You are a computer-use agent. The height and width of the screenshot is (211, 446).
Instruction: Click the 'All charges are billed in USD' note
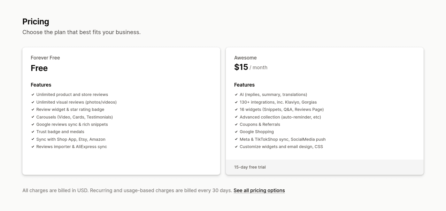(x=127, y=190)
